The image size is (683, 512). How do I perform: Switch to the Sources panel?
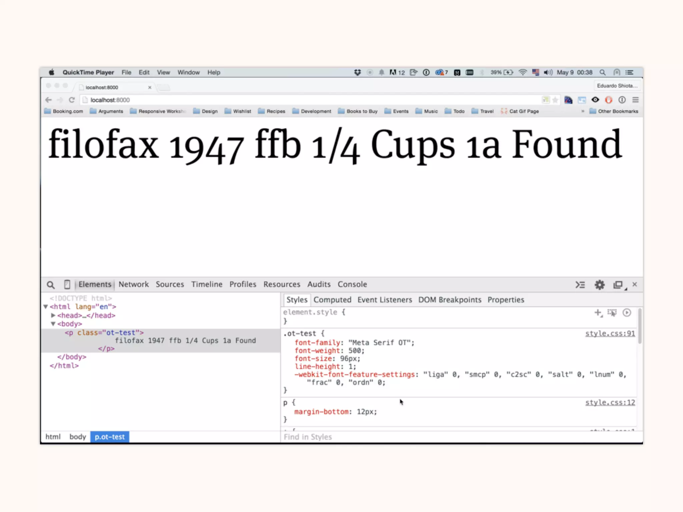170,284
